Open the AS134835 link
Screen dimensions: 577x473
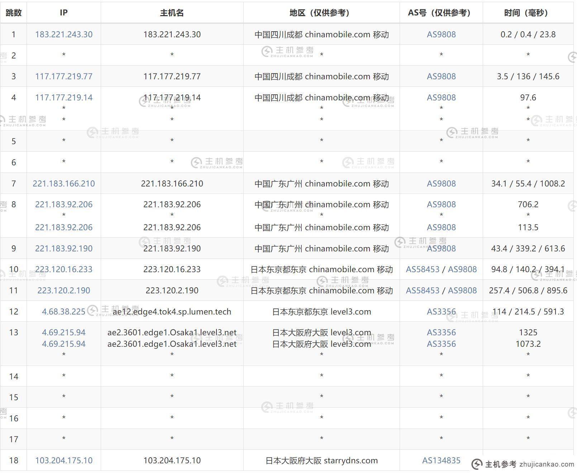coord(441,460)
